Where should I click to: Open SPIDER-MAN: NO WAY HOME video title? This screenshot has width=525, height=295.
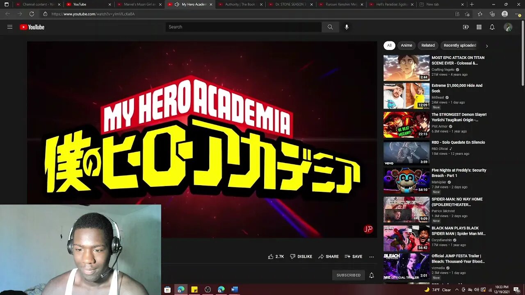click(x=457, y=202)
